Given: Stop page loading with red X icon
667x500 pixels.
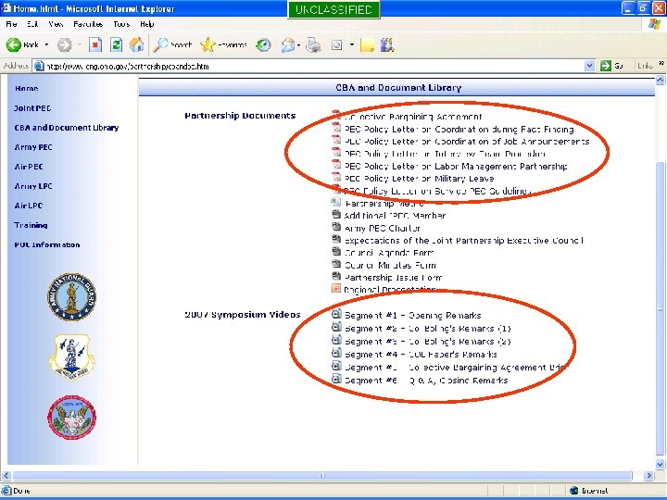Looking at the screenshot, I should pos(95,44).
